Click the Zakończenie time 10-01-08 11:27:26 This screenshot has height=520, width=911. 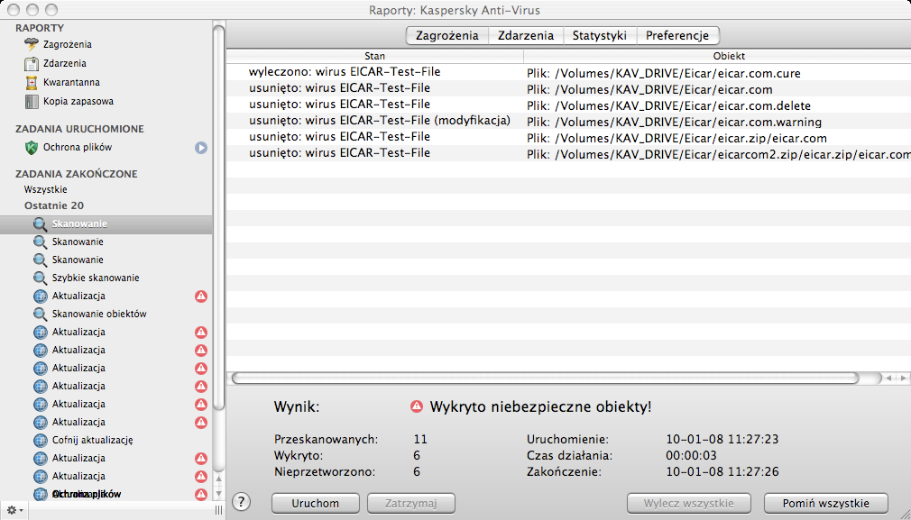click(x=722, y=472)
